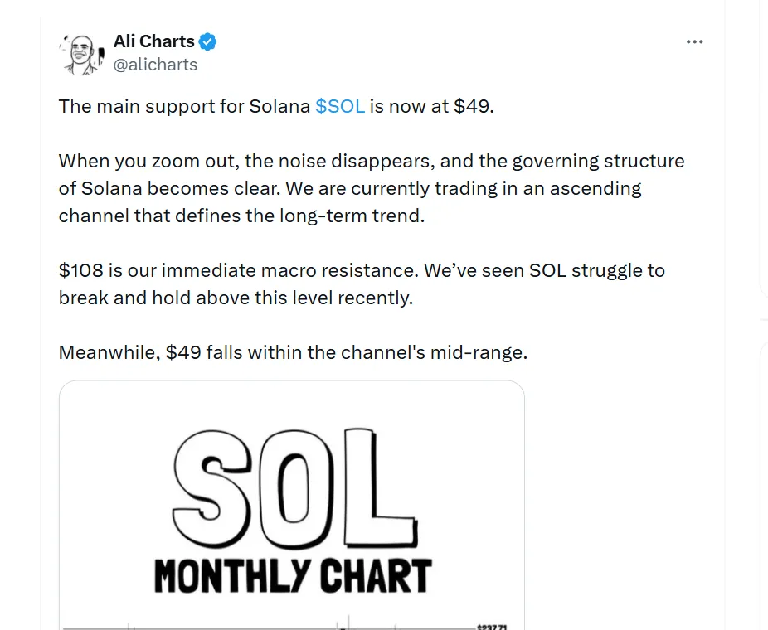Click the MONTHLY CHART caption

(x=293, y=576)
